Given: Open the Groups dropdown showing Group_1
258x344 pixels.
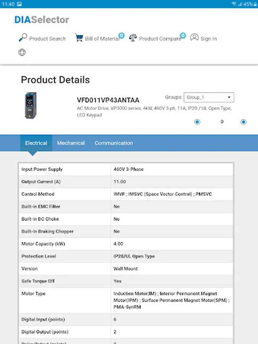Looking at the screenshot, I should point(209,97).
